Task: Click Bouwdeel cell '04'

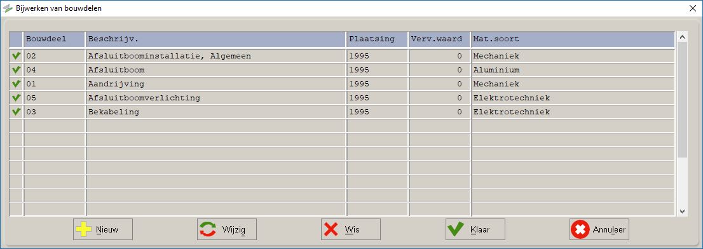Action: [x=54, y=71]
